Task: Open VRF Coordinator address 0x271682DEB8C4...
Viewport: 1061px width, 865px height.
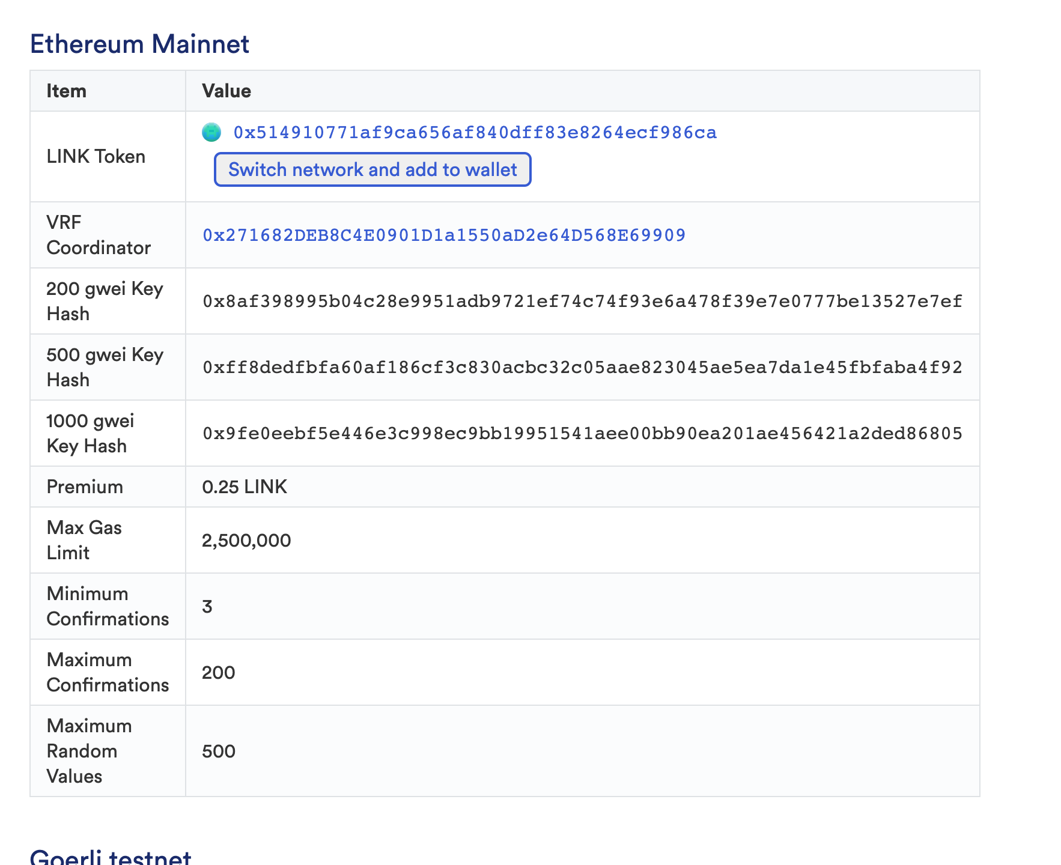Action: click(x=444, y=235)
